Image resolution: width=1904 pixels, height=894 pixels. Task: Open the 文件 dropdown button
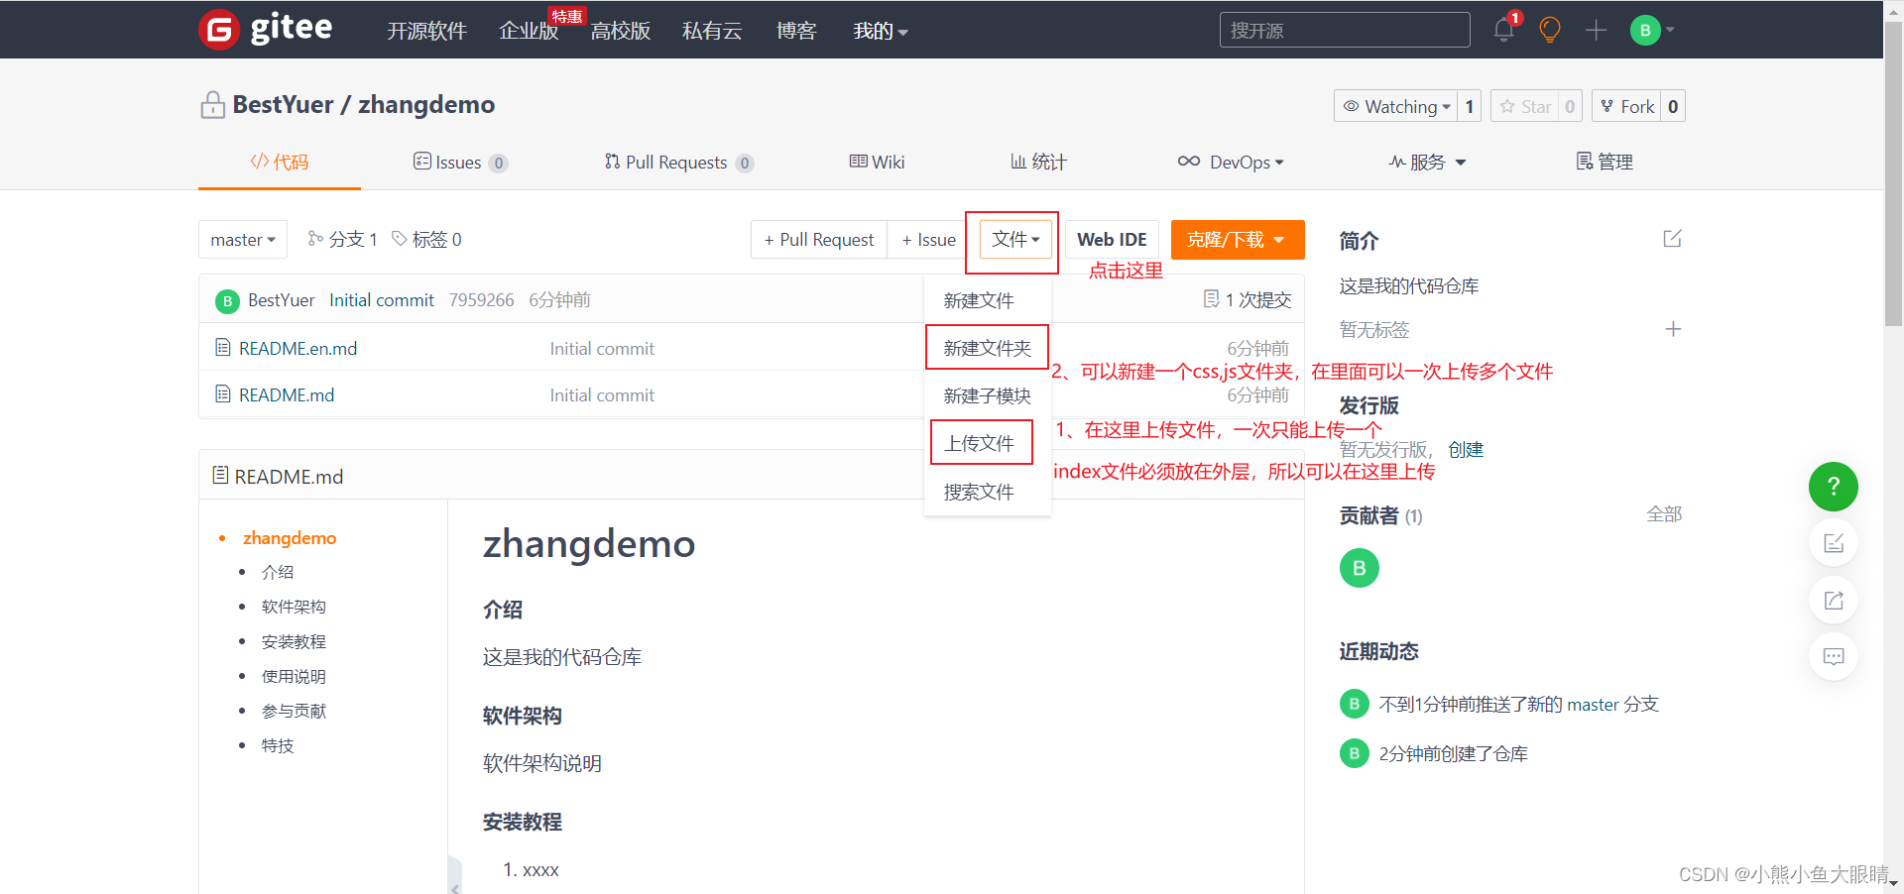point(1015,239)
